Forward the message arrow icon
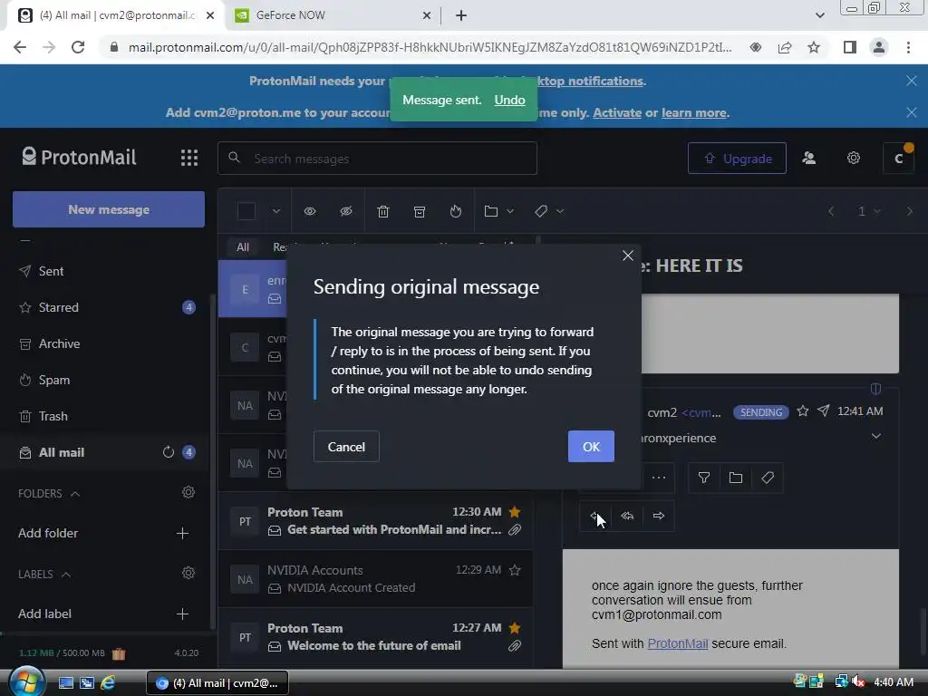This screenshot has height=696, width=928. point(659,516)
